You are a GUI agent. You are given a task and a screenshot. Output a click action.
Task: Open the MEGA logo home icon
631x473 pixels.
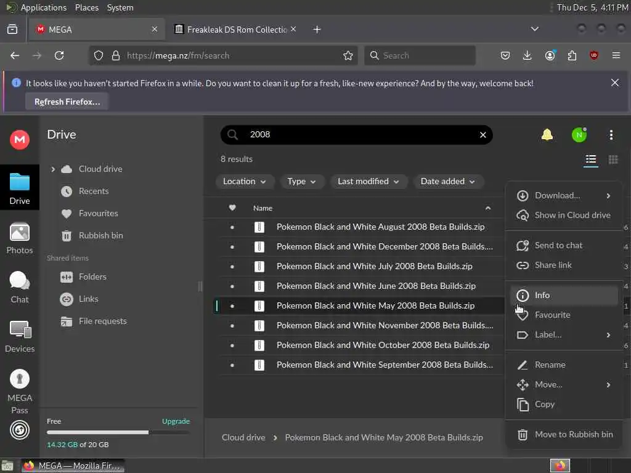(x=19, y=140)
